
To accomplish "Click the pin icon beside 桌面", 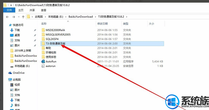I will 35,35.
